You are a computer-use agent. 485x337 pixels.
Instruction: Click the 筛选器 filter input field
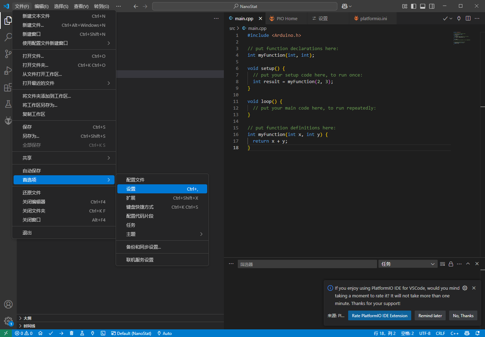coord(307,264)
